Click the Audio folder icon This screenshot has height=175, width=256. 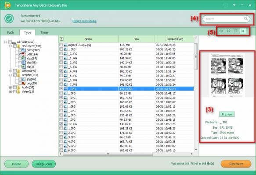pyautogui.click(x=19, y=87)
